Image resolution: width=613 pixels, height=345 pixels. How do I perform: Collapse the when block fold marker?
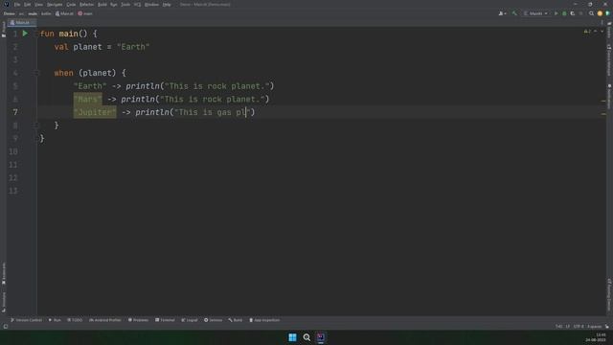(36, 73)
